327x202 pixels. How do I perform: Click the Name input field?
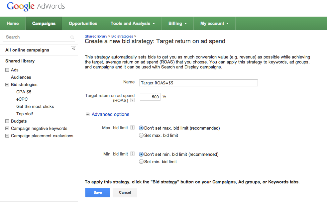[x=198, y=83]
